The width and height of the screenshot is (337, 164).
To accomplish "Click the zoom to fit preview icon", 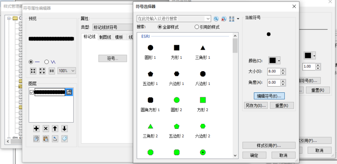I will 42,71.
